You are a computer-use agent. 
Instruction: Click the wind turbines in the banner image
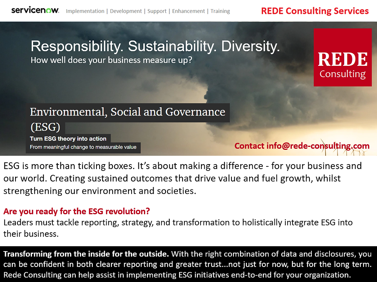344,147
